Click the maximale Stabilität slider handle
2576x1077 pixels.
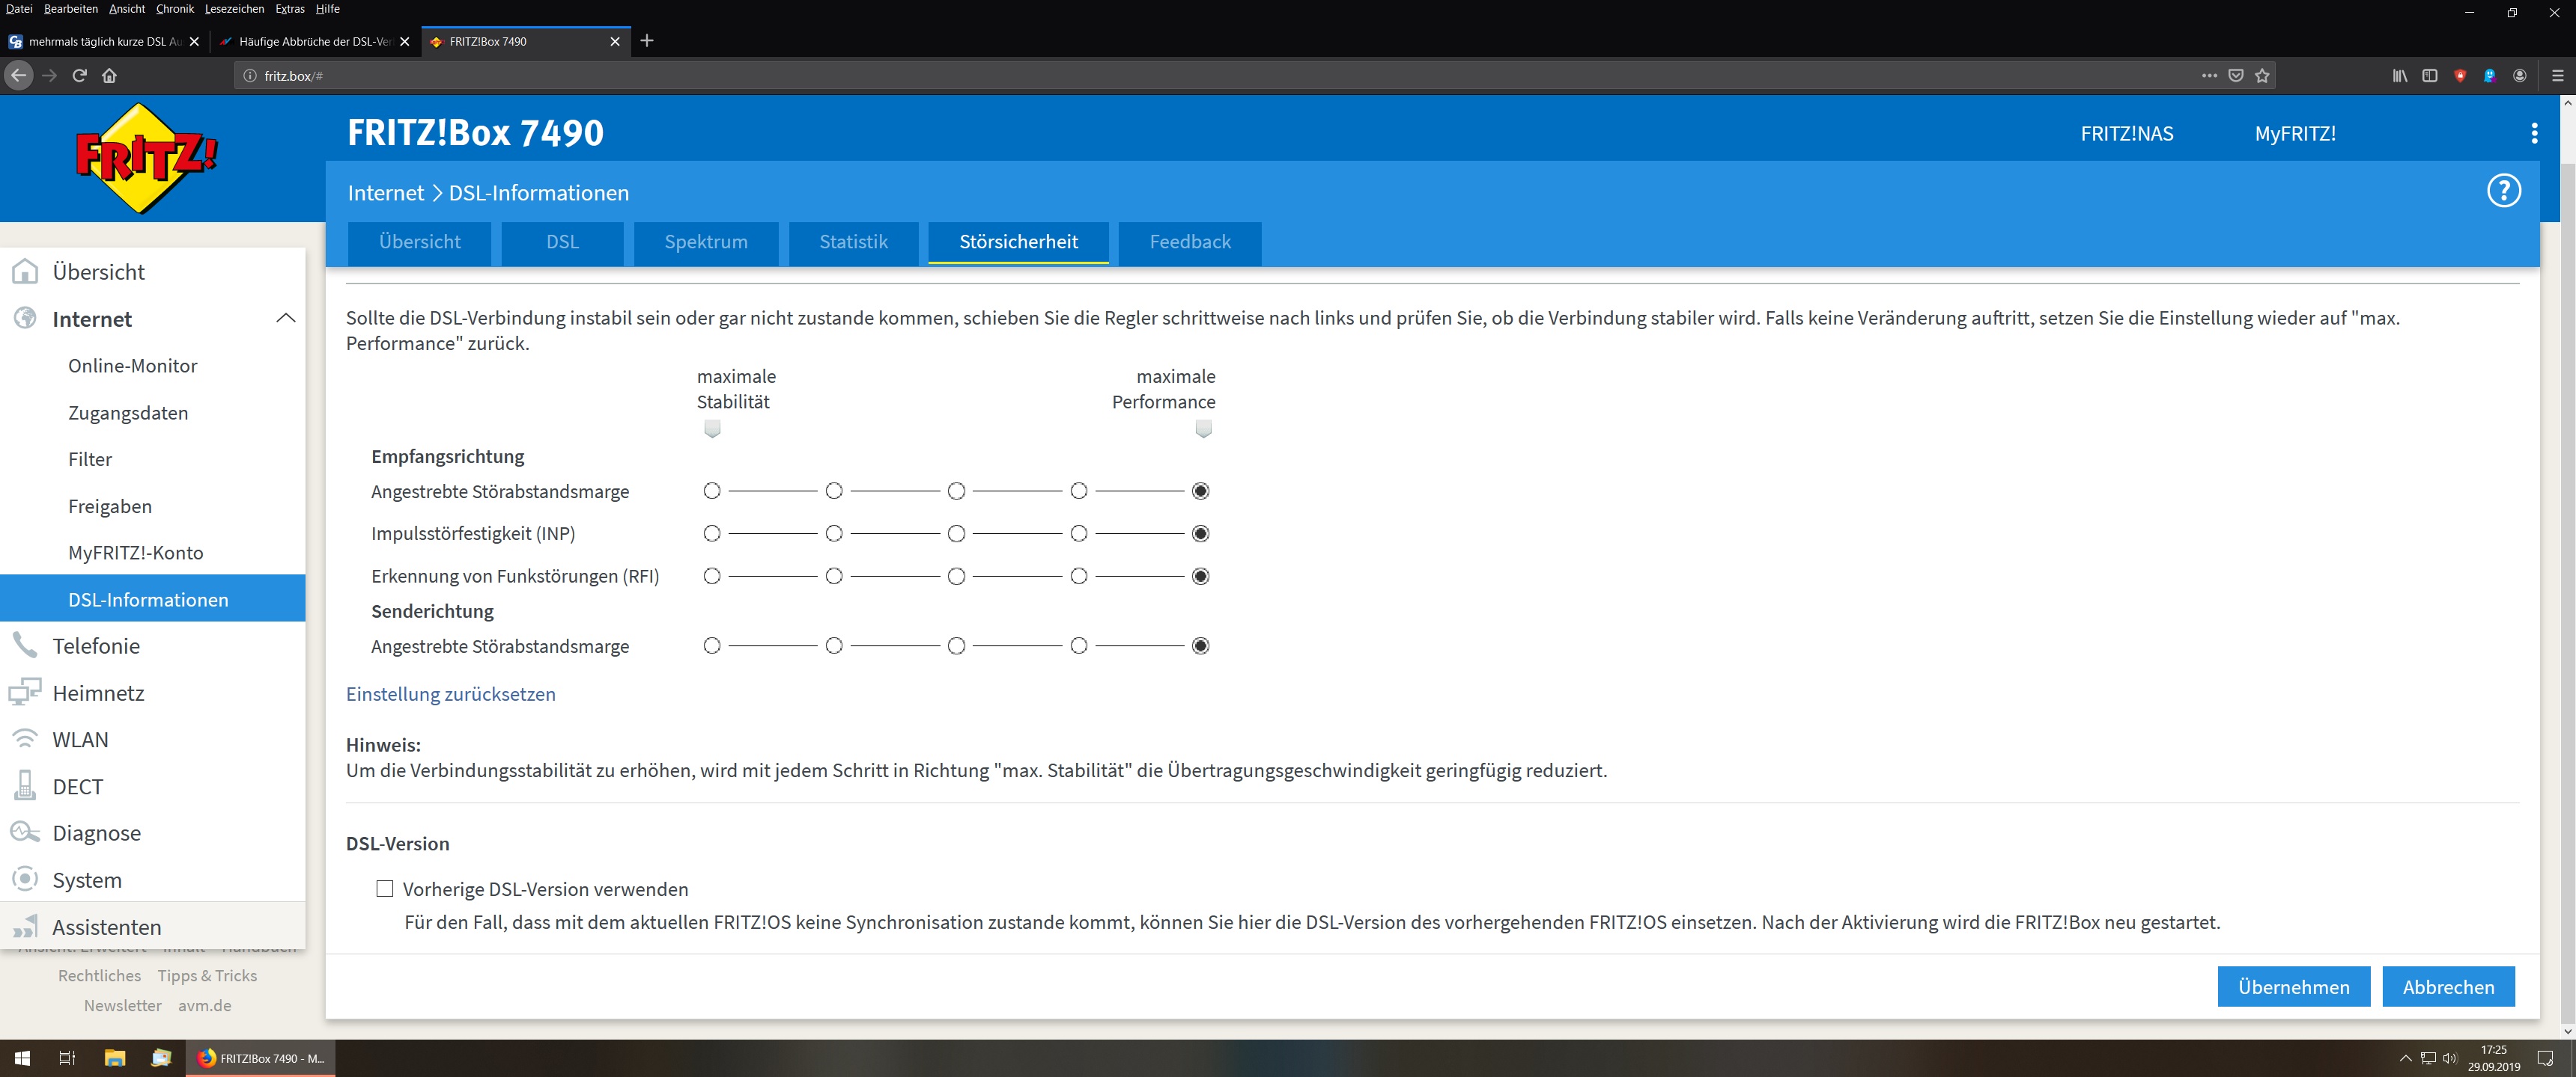712,429
